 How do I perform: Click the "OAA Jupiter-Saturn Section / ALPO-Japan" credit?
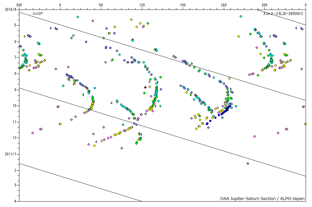tap(262, 198)
